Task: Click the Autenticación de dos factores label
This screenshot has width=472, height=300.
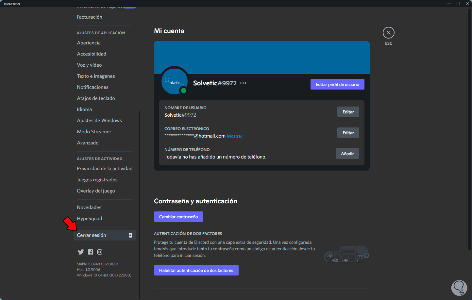Action: pos(188,234)
